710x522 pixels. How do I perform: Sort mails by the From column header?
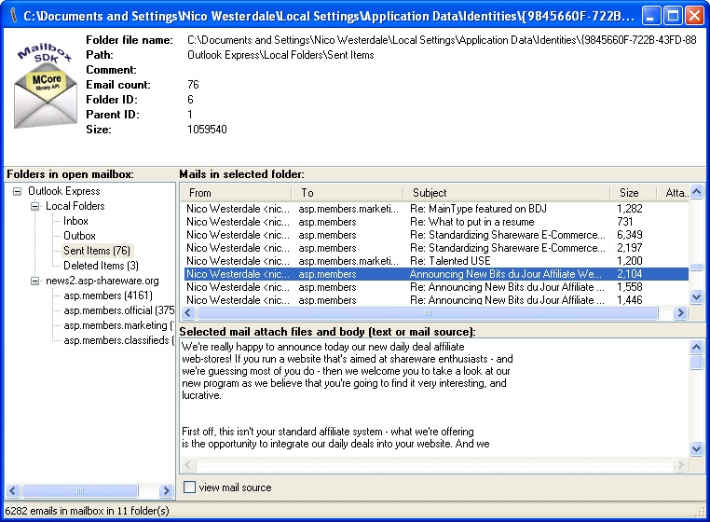tap(236, 193)
